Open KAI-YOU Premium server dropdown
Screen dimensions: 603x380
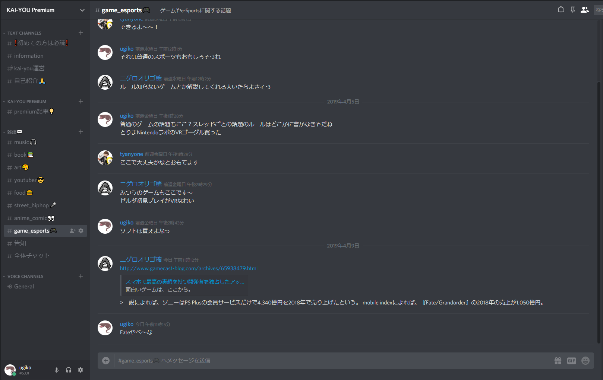pyautogui.click(x=45, y=10)
